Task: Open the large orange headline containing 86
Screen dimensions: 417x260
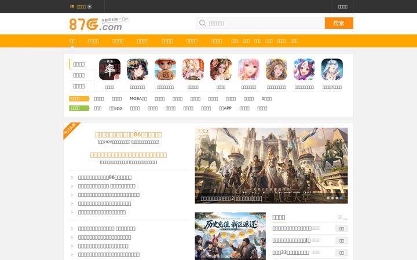Action: pos(129,135)
